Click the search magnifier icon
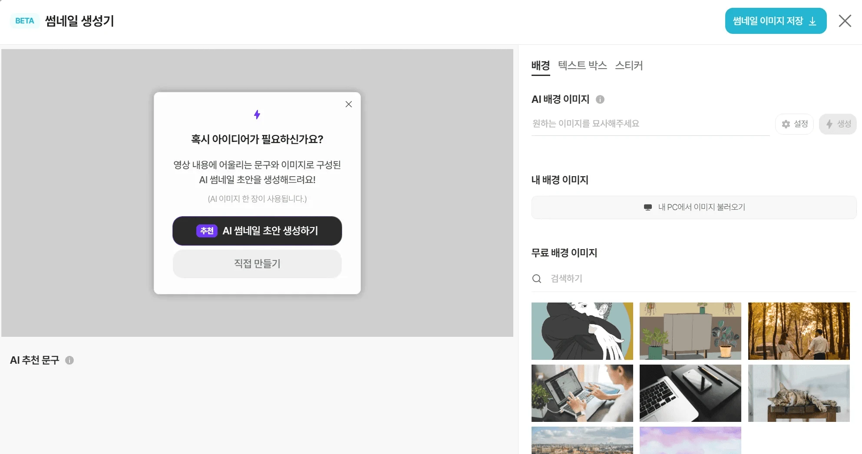This screenshot has width=862, height=454. pyautogui.click(x=537, y=279)
